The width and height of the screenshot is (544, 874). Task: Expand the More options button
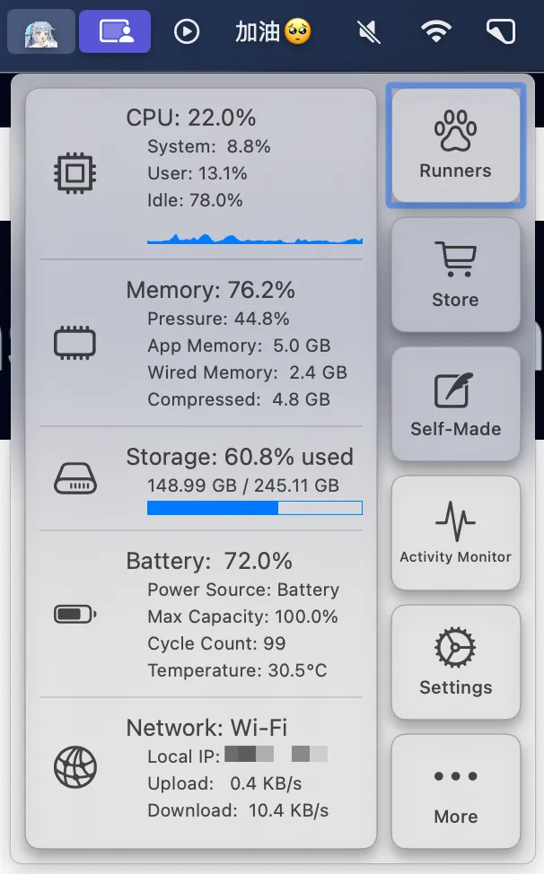click(455, 792)
